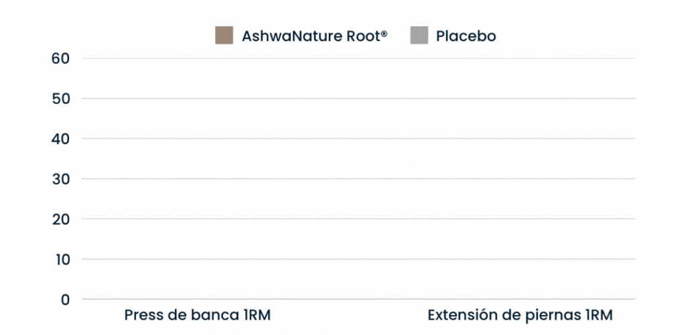Click the 60 y-axis tick label
Image resolution: width=686 pixels, height=335 pixels.
(x=60, y=58)
